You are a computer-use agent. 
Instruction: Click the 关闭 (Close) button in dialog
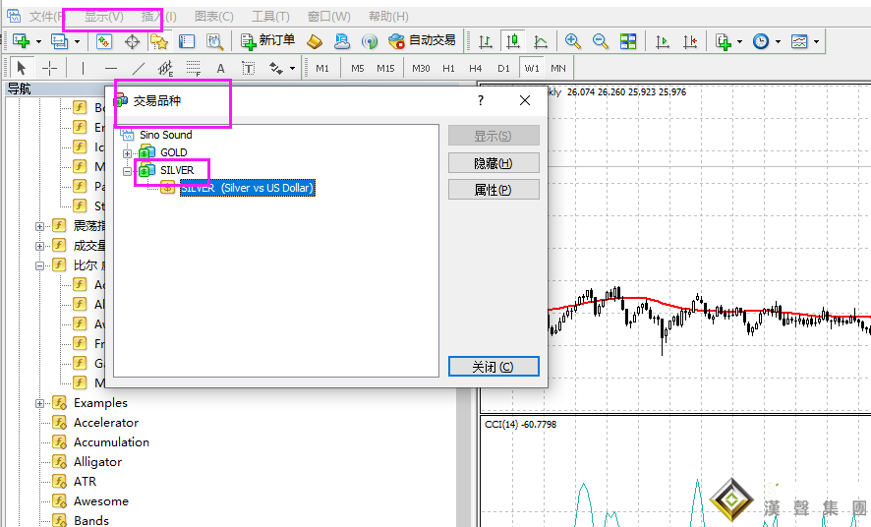[x=494, y=367]
